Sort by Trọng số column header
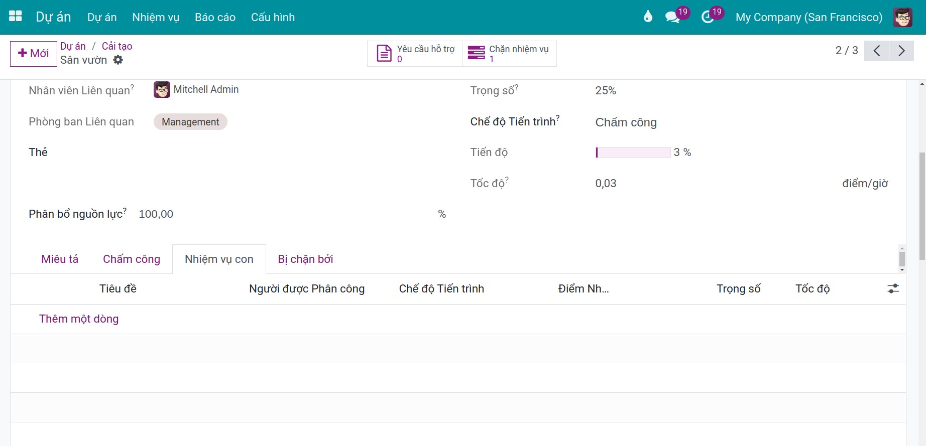The height and width of the screenshot is (446, 926). tap(738, 289)
